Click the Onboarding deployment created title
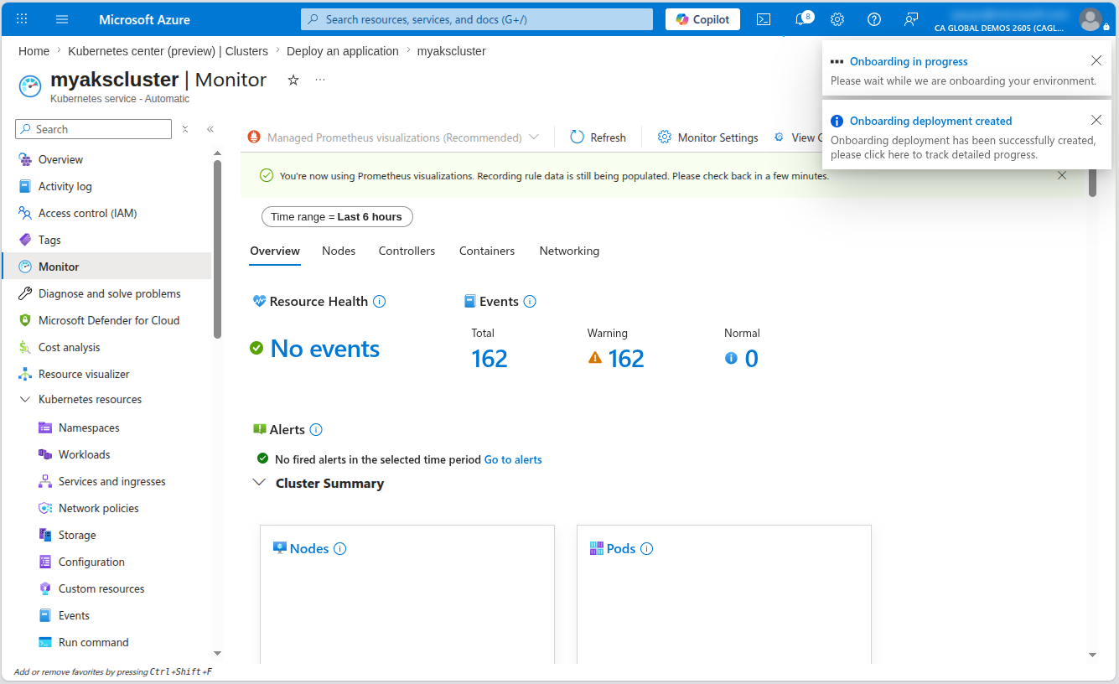Screen dimensions: 1119x684 tap(930, 121)
